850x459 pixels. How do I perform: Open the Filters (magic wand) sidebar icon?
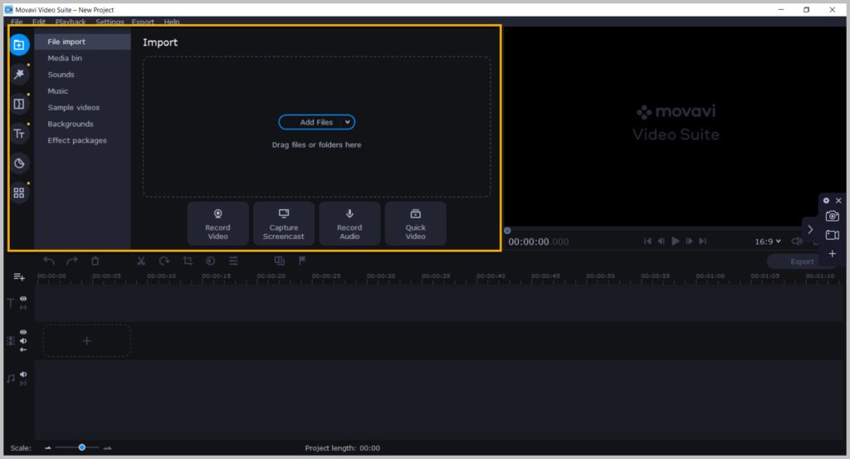point(19,74)
